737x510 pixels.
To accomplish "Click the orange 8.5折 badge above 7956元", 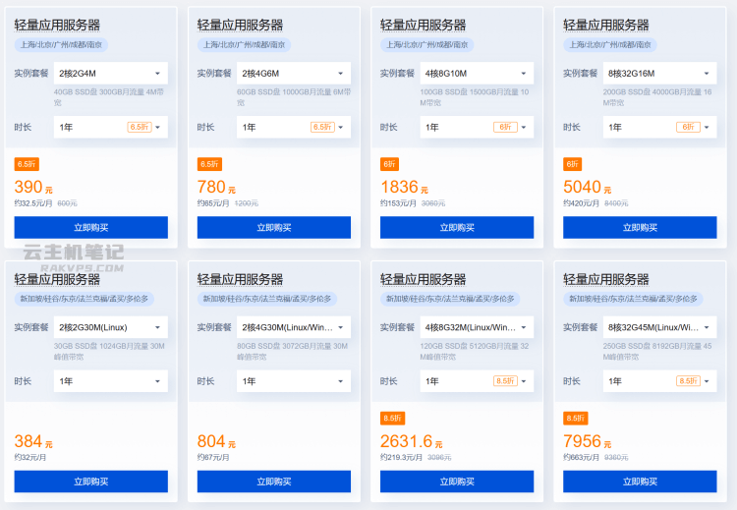I will tap(575, 418).
